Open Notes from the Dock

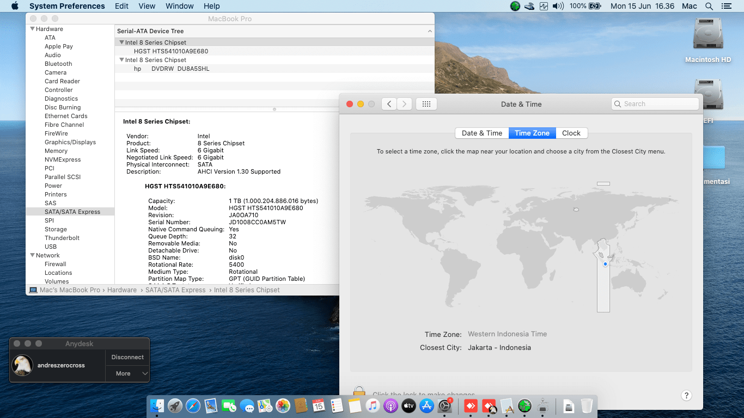point(355,405)
